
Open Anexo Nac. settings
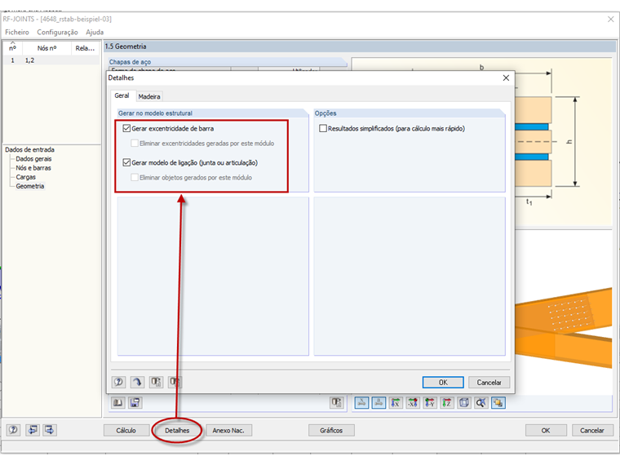pyautogui.click(x=228, y=430)
